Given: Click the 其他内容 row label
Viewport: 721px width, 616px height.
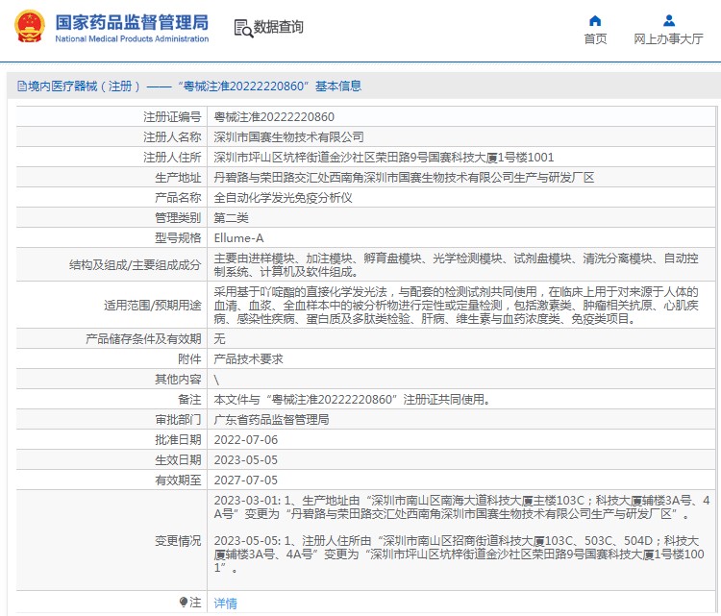Looking at the screenshot, I should (178, 380).
